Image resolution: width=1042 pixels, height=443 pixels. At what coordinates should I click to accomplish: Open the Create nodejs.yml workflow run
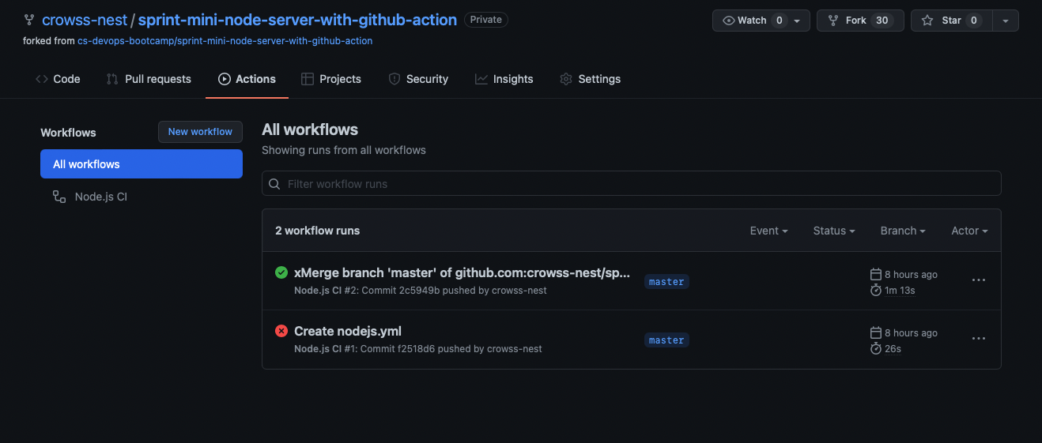(x=348, y=331)
